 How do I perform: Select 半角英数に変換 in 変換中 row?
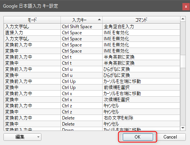click(141, 63)
